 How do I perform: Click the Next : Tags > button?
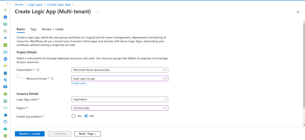[88, 134]
